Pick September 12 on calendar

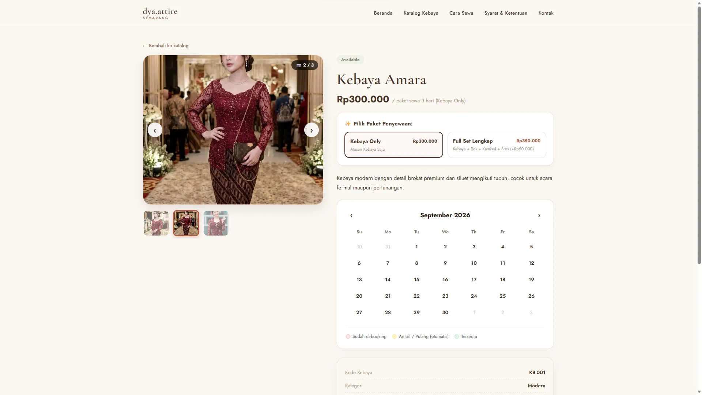pos(531,263)
